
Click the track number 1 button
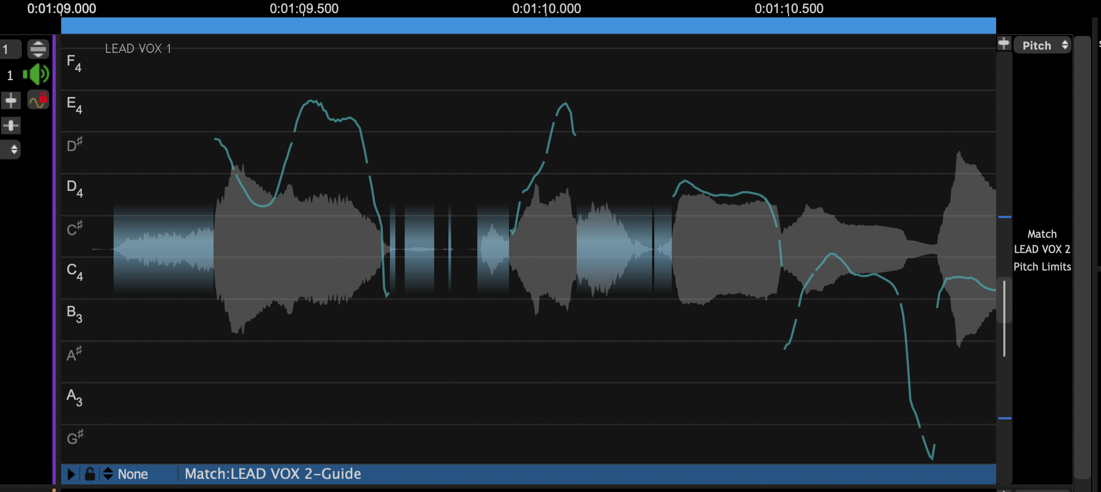pos(10,50)
